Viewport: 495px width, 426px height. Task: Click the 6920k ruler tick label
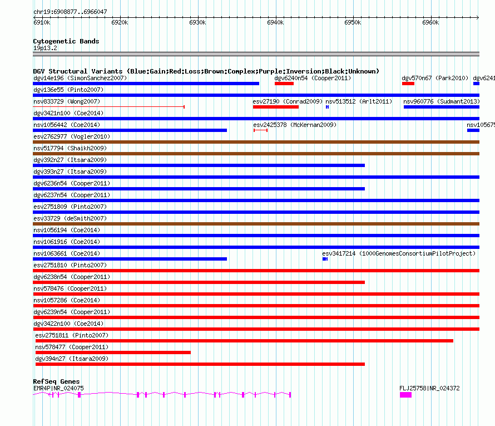(120, 22)
